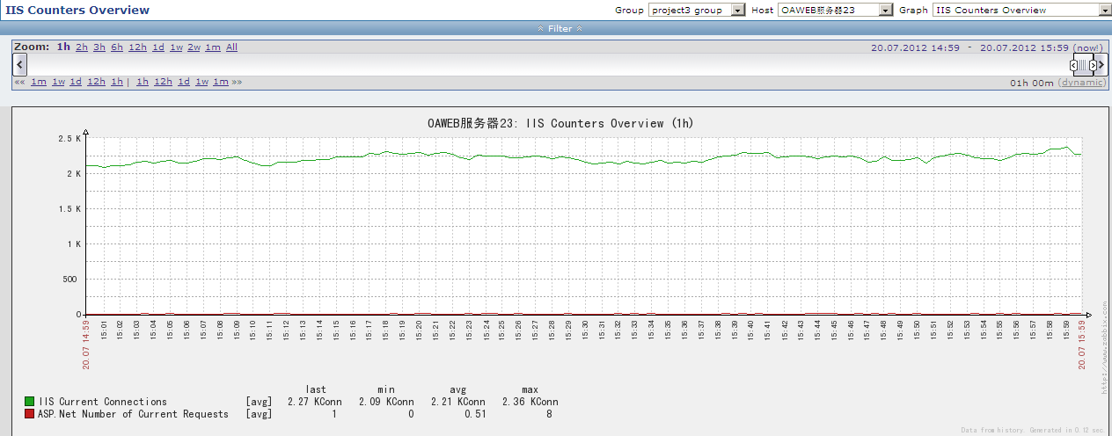
Task: Click the time range slider thumb
Action: click(1084, 64)
